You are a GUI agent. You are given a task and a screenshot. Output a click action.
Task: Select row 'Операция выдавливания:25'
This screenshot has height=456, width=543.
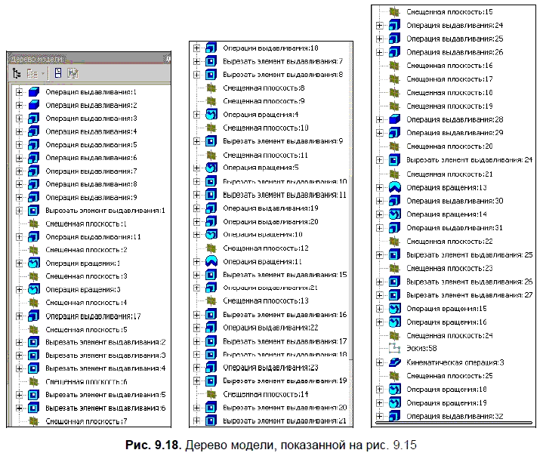click(455, 39)
